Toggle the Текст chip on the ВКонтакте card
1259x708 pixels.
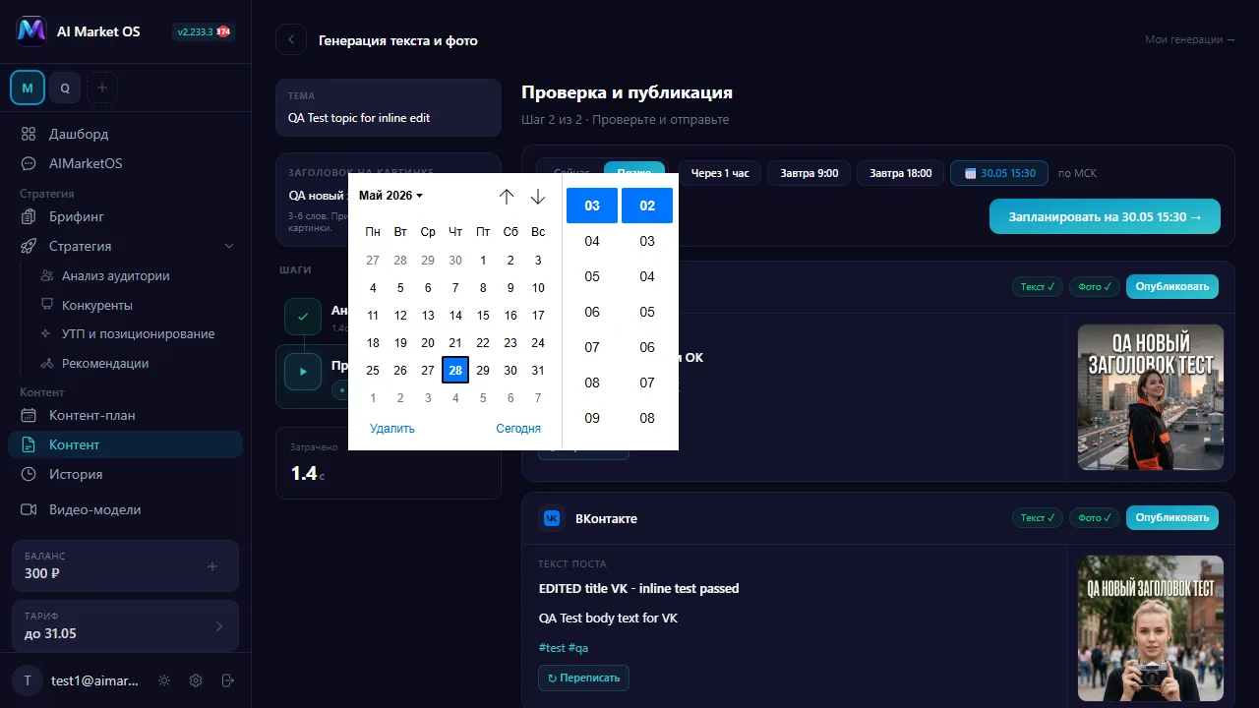pos(1038,517)
